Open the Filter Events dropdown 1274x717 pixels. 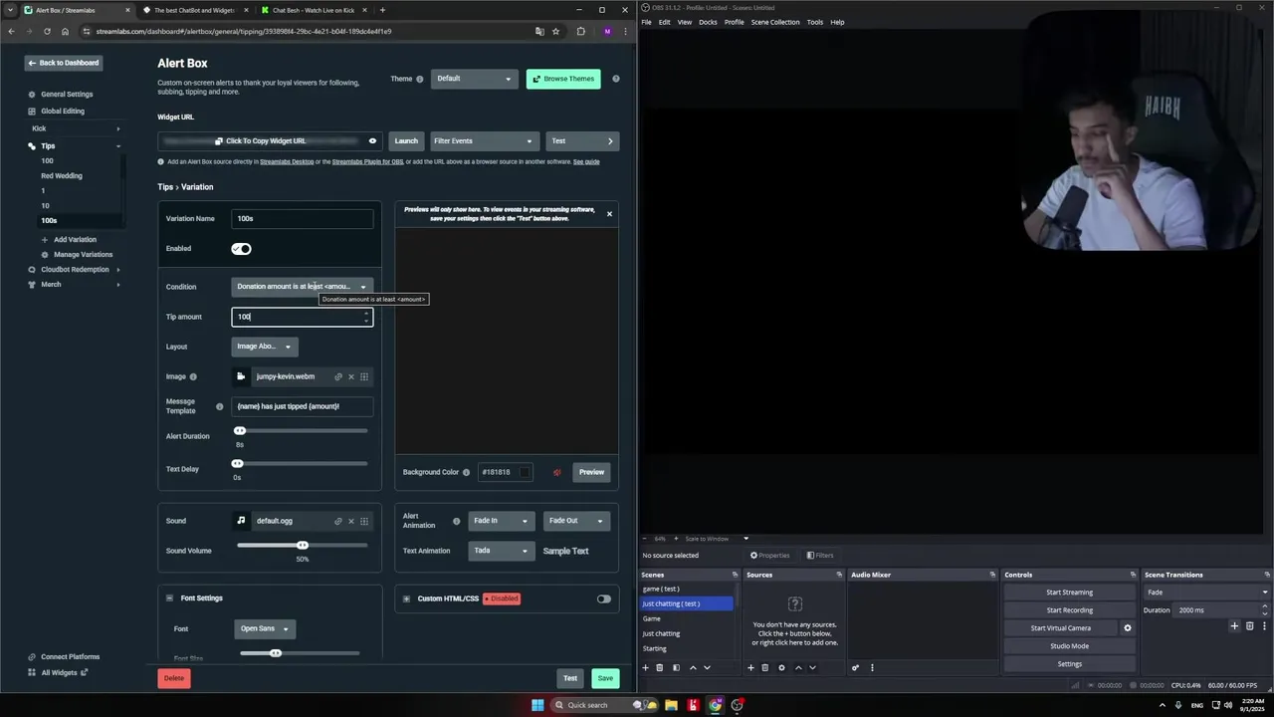coord(483,141)
